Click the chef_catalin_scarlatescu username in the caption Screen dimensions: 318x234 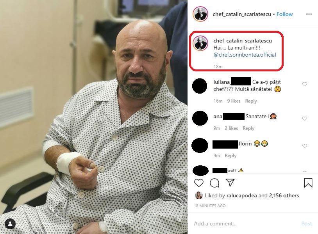tap(243, 41)
